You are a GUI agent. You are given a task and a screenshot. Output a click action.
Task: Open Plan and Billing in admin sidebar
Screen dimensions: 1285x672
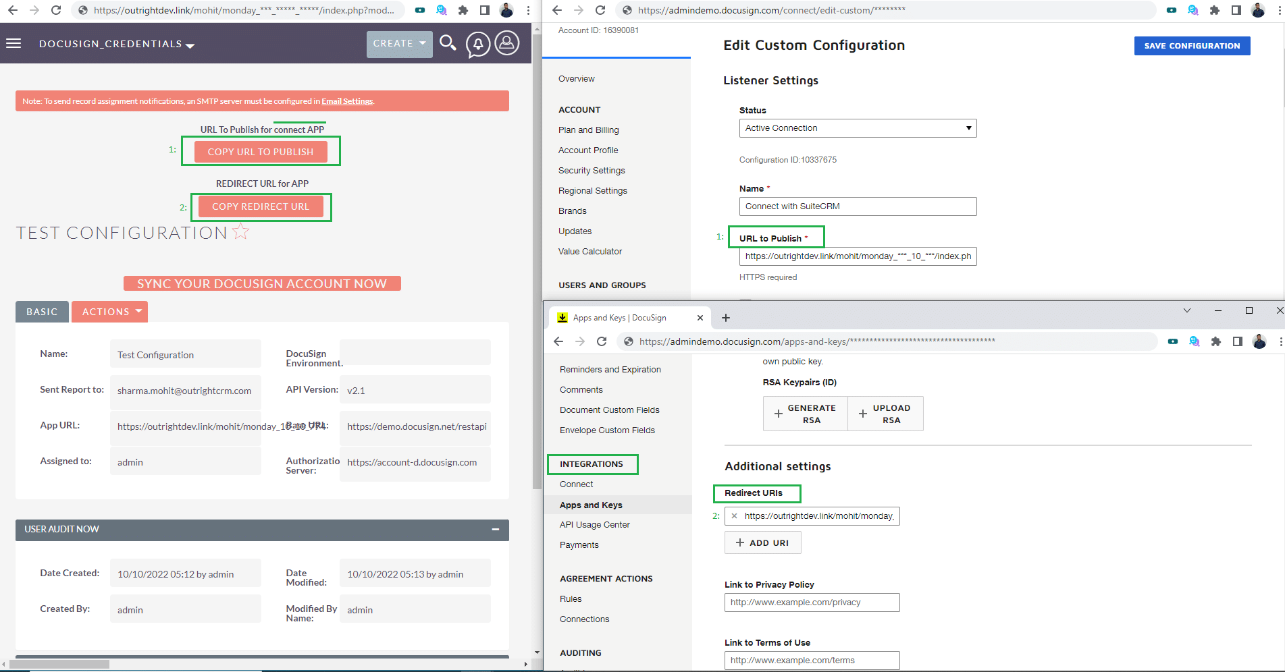point(588,130)
